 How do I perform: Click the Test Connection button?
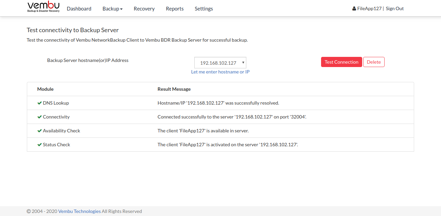click(341, 62)
